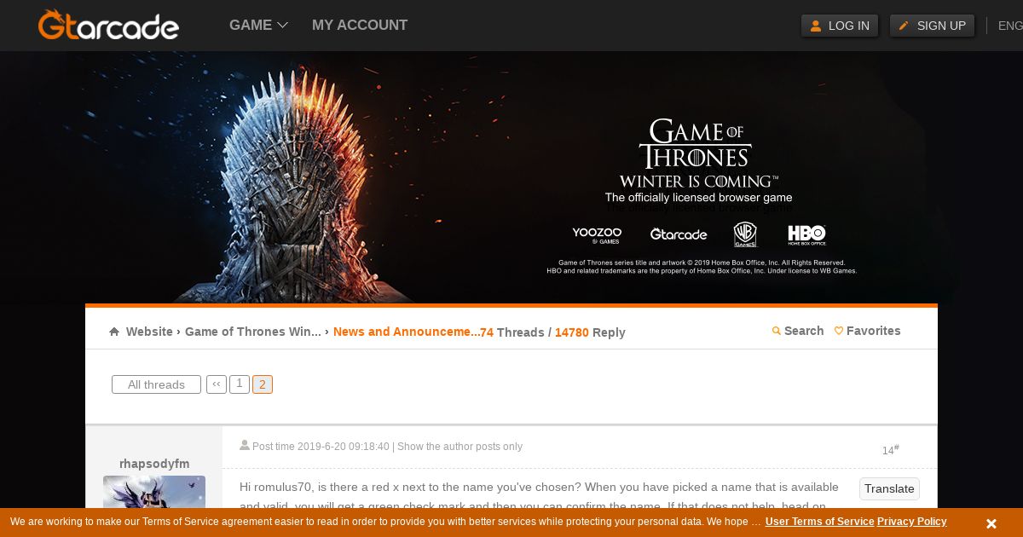The image size is (1023, 537).
Task: Open News and Announceme... breadcrumb link
Action: click(x=406, y=332)
